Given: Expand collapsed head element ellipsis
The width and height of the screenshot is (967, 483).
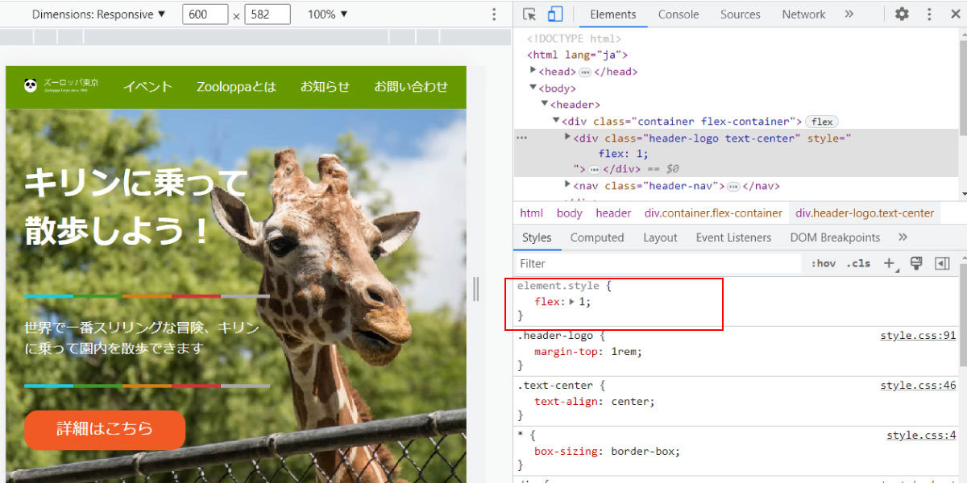Looking at the screenshot, I should pyautogui.click(x=584, y=72).
